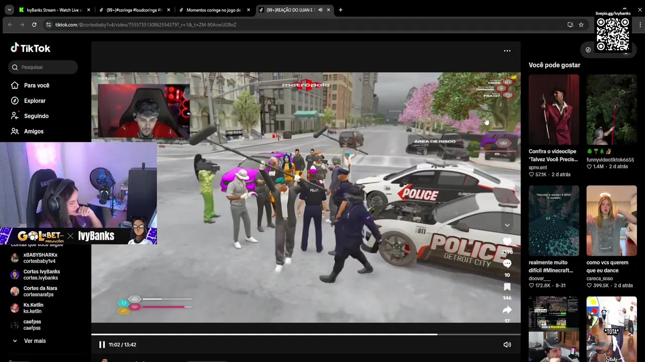Switch to #coringa #loudcoringa browser tab
This screenshot has height=362, width=645.
(134, 10)
